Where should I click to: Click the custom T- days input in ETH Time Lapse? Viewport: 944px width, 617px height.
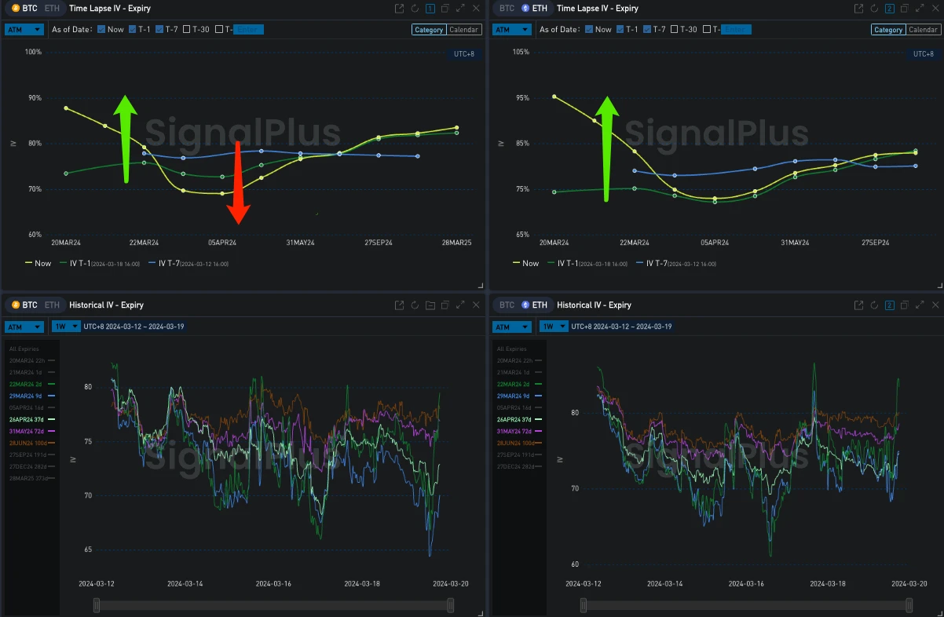tap(736, 30)
